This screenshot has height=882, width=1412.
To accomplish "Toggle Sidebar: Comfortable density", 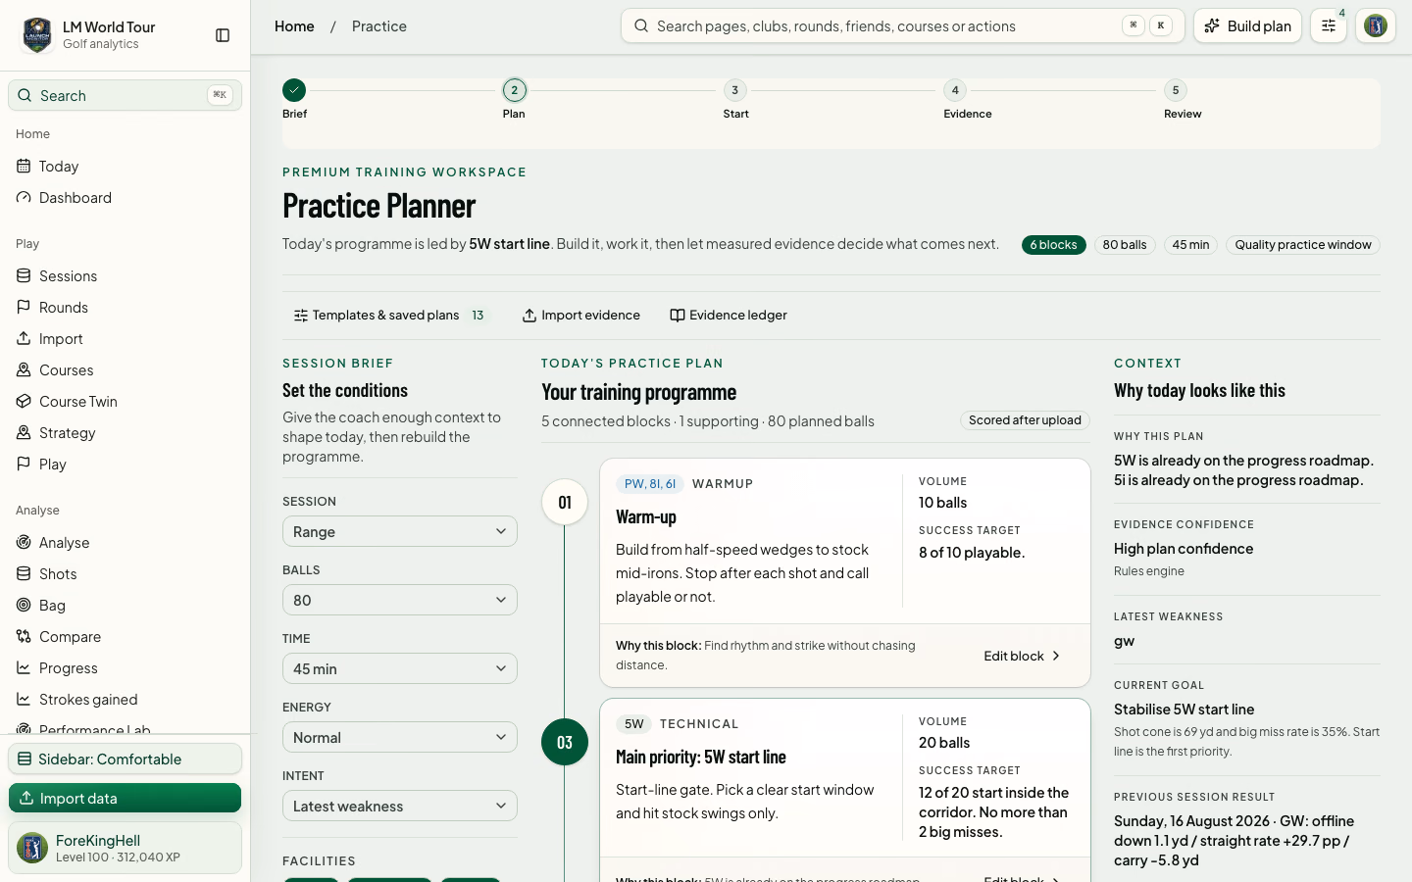I will 125,759.
